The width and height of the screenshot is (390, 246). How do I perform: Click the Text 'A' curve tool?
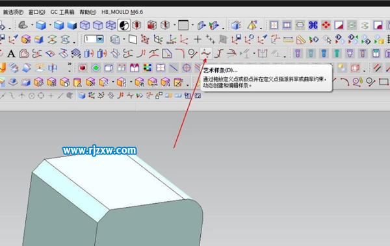click(11, 53)
